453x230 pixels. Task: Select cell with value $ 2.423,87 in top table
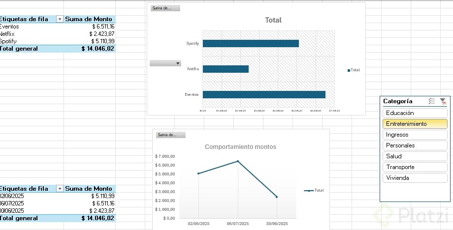coord(90,34)
